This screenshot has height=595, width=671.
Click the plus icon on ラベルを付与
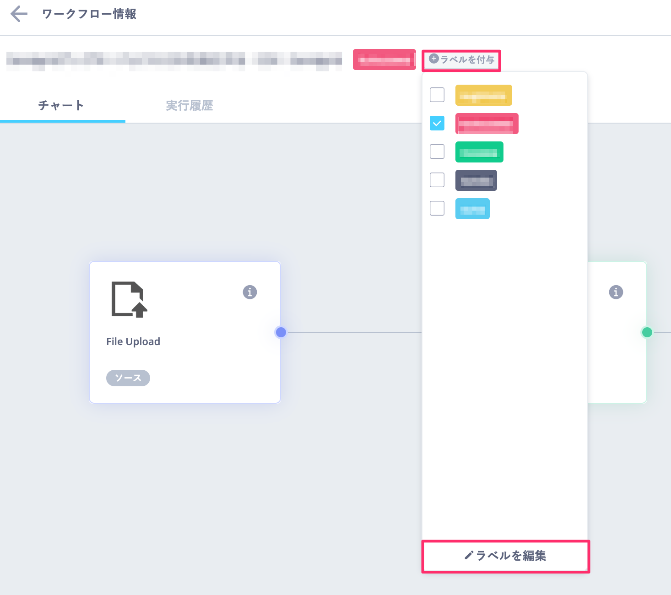point(433,59)
